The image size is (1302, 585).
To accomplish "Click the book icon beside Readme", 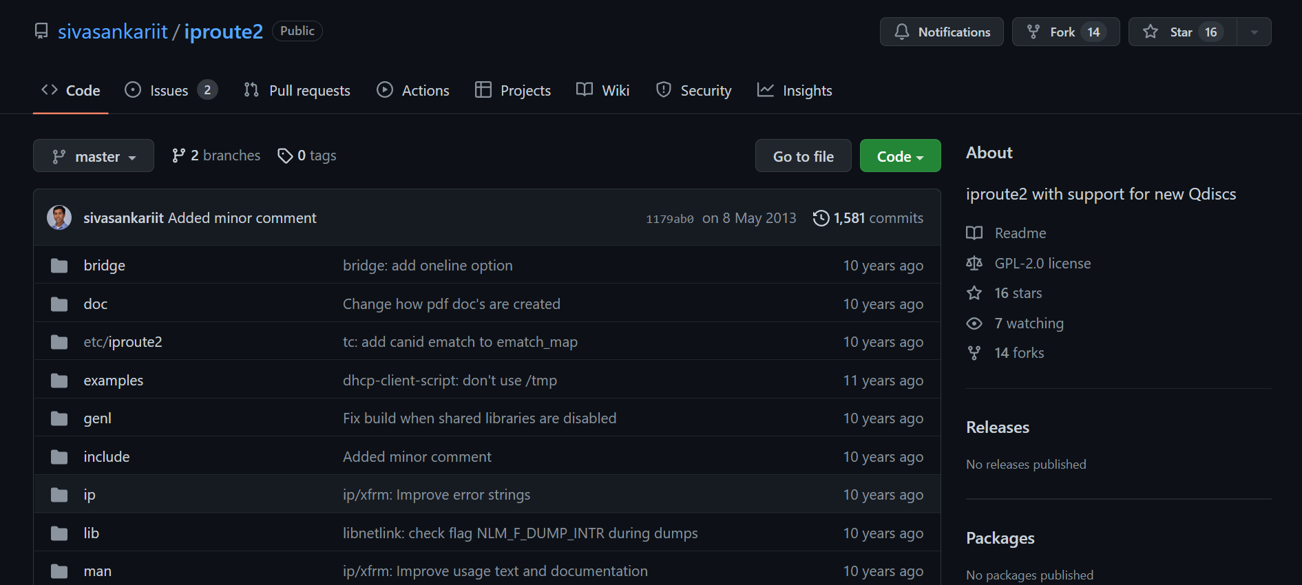I will (x=974, y=233).
